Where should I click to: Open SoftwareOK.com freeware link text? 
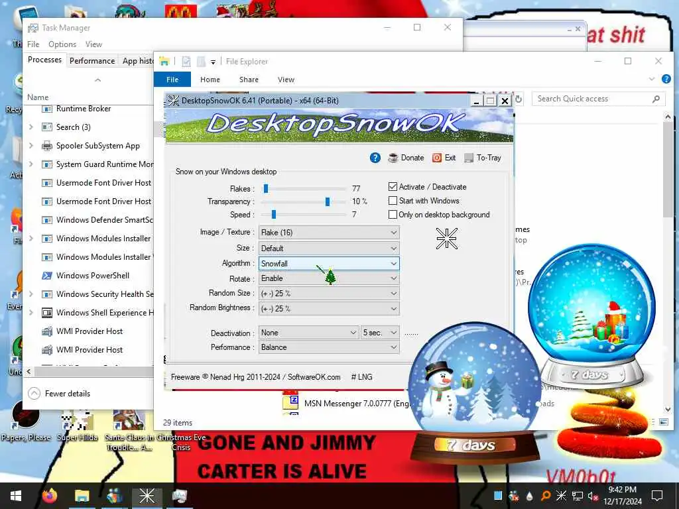[314, 377]
